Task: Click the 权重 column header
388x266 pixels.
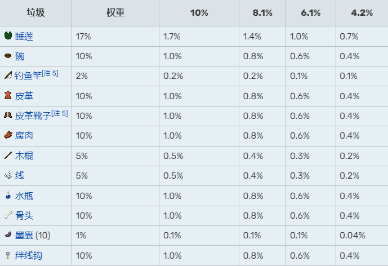Action: (x=115, y=12)
